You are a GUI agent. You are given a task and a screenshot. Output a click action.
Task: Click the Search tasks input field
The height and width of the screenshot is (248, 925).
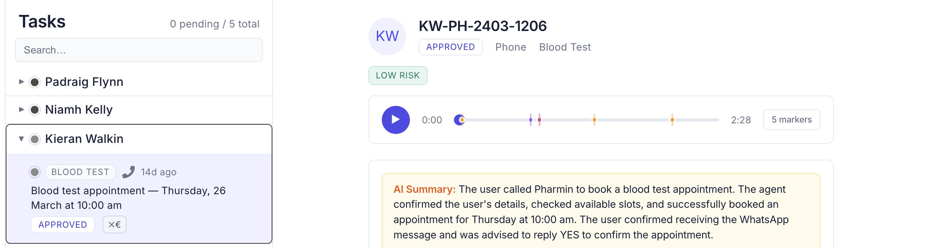[x=139, y=50]
